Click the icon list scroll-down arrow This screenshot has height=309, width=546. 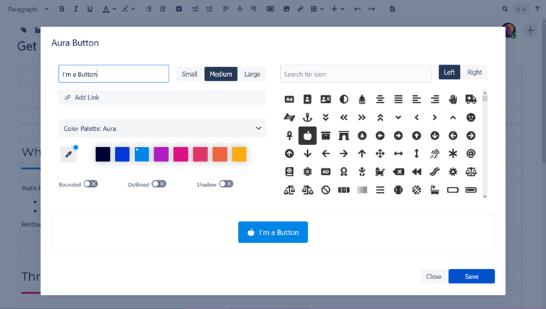click(x=485, y=196)
